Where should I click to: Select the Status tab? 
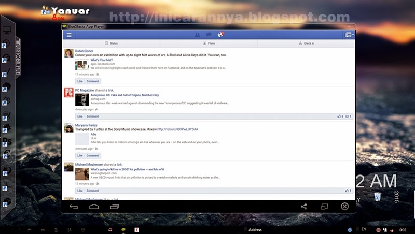point(112,43)
